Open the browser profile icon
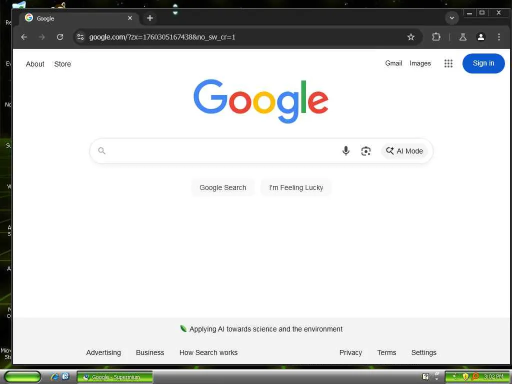 480,37
